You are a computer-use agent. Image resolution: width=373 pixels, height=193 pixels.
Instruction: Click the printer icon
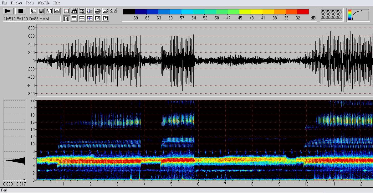pos(98,11)
